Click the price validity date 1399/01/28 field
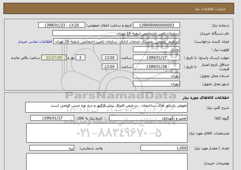The height and width of the screenshot is (170, 241). (156, 67)
